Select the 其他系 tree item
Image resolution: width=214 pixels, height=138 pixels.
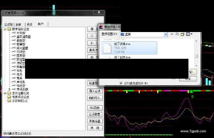tap(21, 82)
